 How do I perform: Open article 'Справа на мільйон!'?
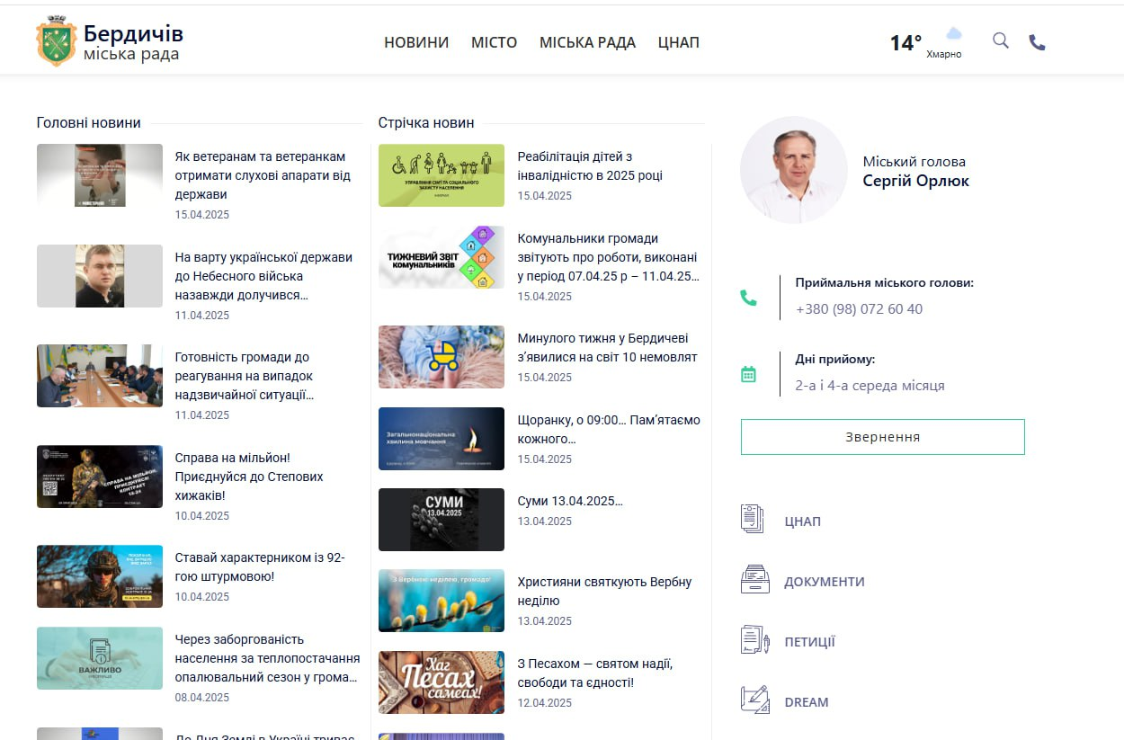[249, 477]
